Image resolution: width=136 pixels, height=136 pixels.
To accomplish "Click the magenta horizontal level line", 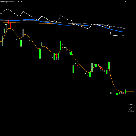I will click(63, 41).
